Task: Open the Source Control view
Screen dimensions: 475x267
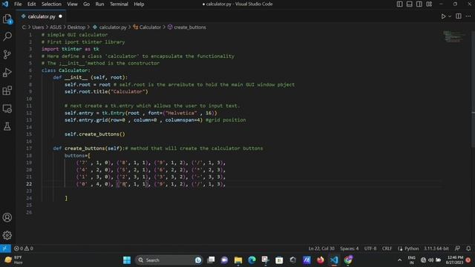Action: [x=7, y=54]
